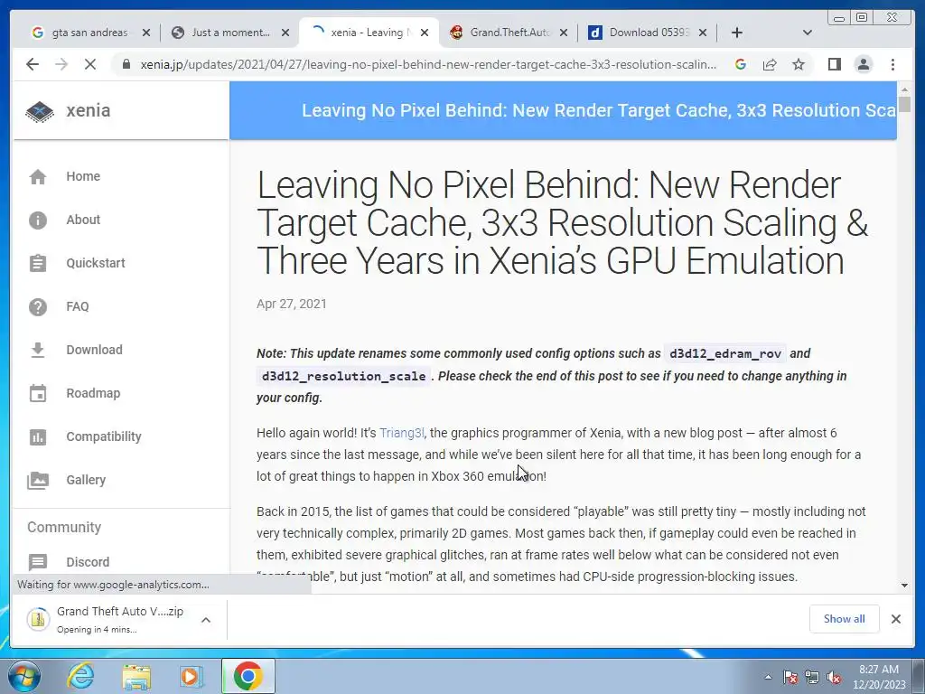Click Show all downloads button
Screen dimensions: 925x694
845,619
